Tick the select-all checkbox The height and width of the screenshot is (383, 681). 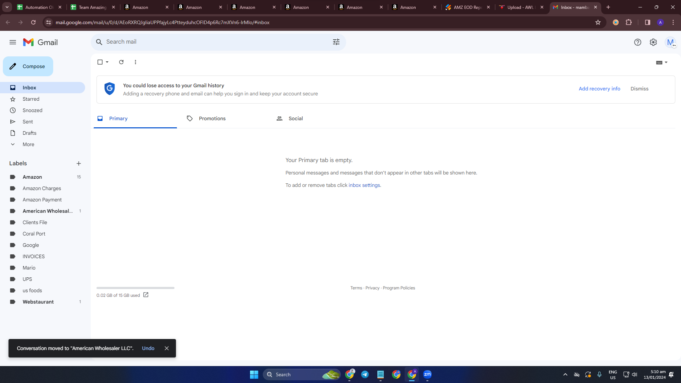point(100,62)
